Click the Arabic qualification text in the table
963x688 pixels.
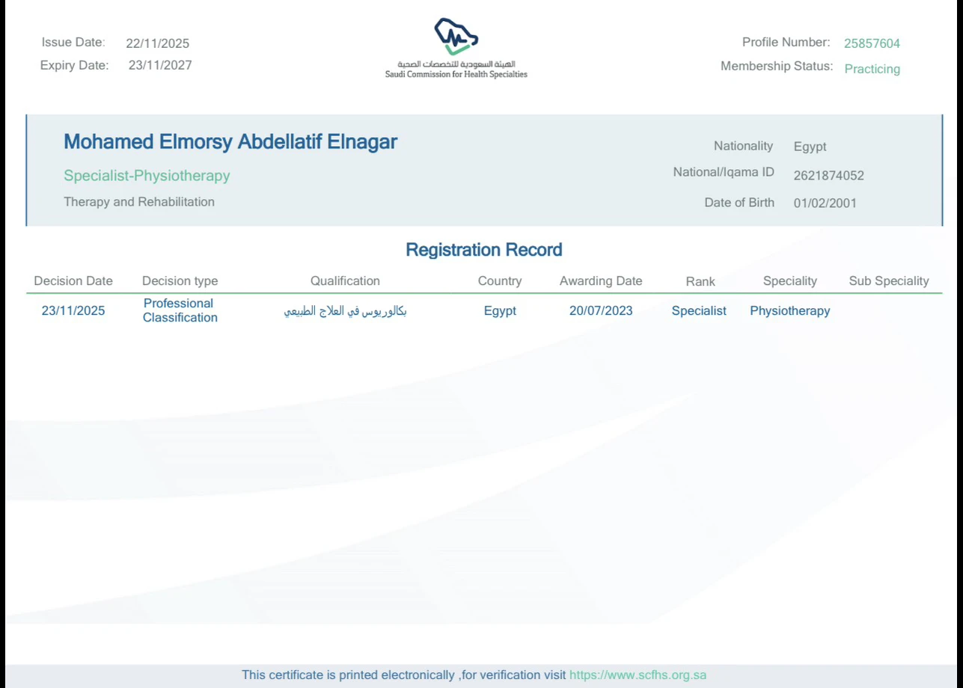click(x=345, y=311)
